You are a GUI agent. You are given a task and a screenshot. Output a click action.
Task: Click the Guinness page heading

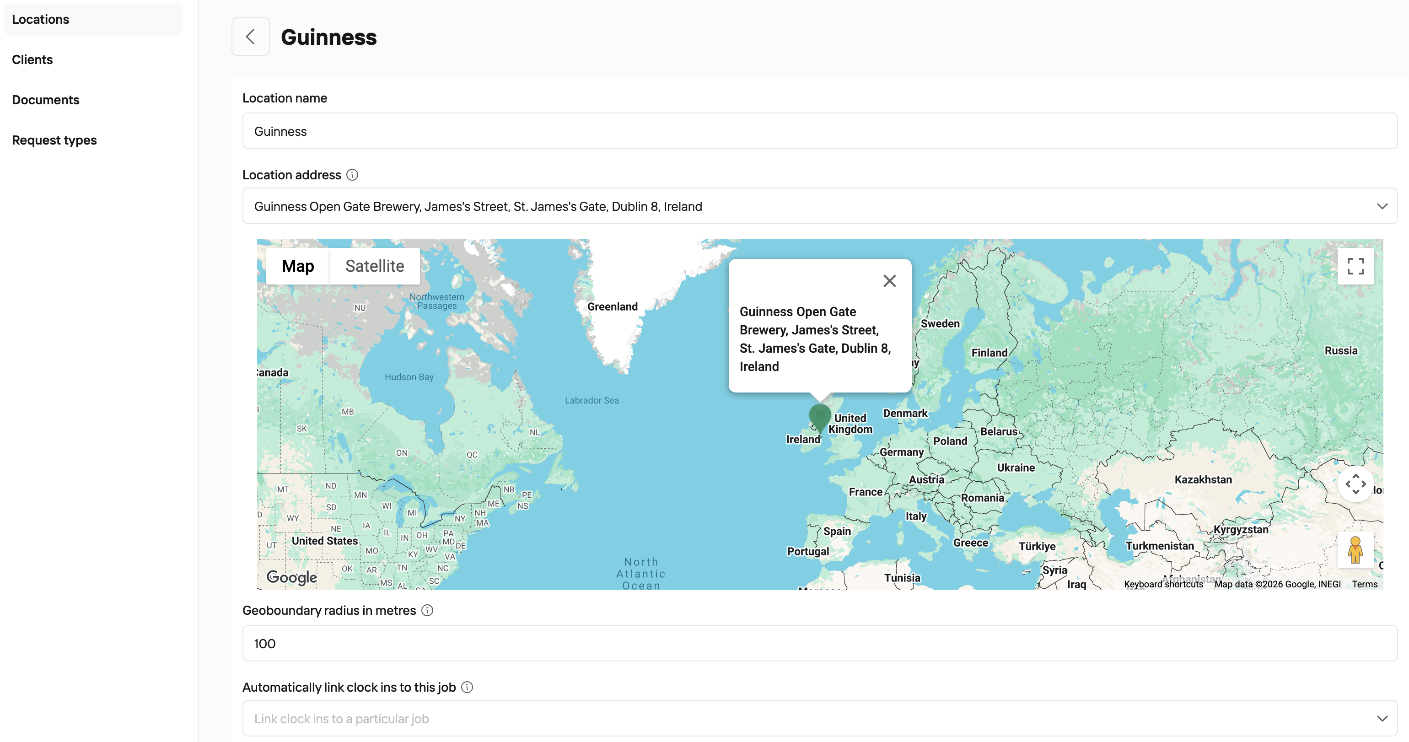point(329,37)
